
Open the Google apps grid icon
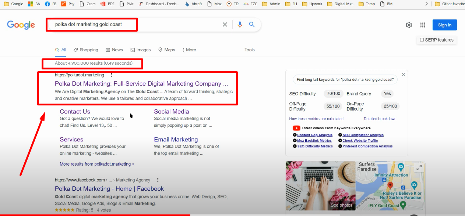coord(423,25)
